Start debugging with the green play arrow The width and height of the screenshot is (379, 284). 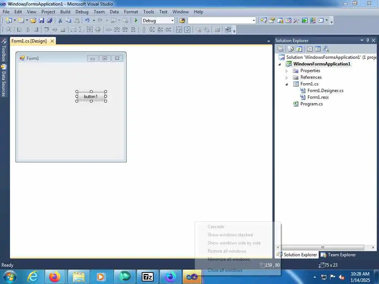pyautogui.click(x=136, y=21)
